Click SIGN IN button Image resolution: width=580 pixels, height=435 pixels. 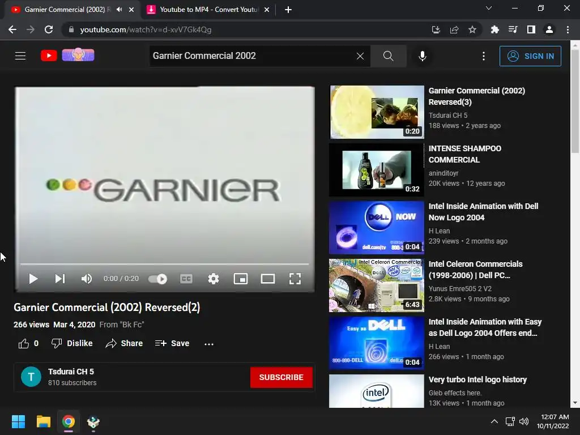coord(530,56)
